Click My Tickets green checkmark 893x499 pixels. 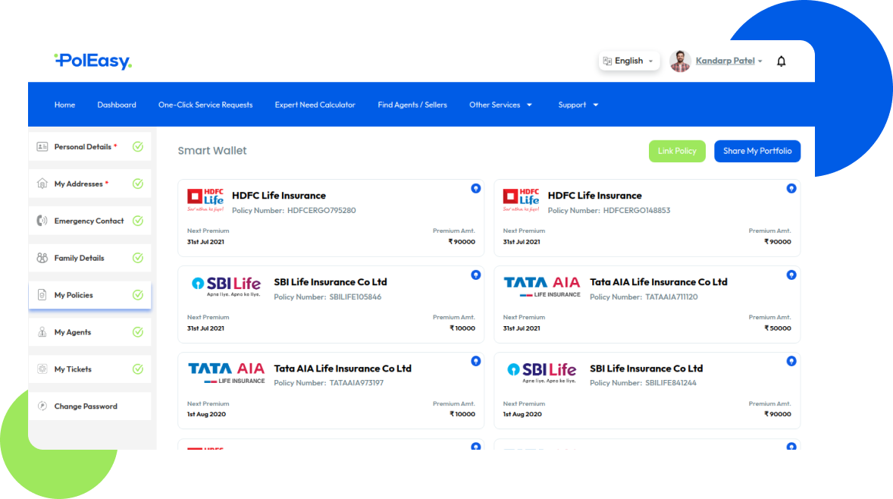point(138,369)
